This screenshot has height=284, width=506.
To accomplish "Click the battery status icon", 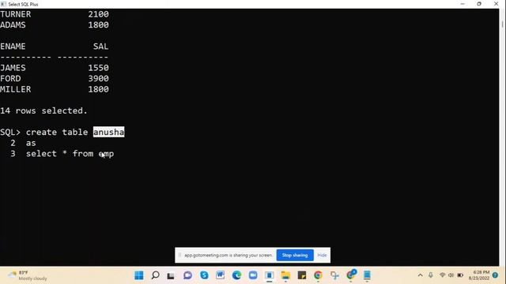I will point(460,275).
